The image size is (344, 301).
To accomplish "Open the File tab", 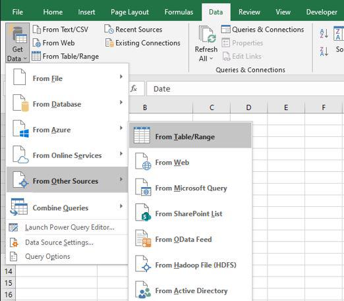I will point(17,12).
